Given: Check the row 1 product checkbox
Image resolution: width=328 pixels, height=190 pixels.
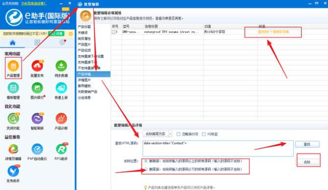Looking at the screenshot, I should tap(114, 32).
